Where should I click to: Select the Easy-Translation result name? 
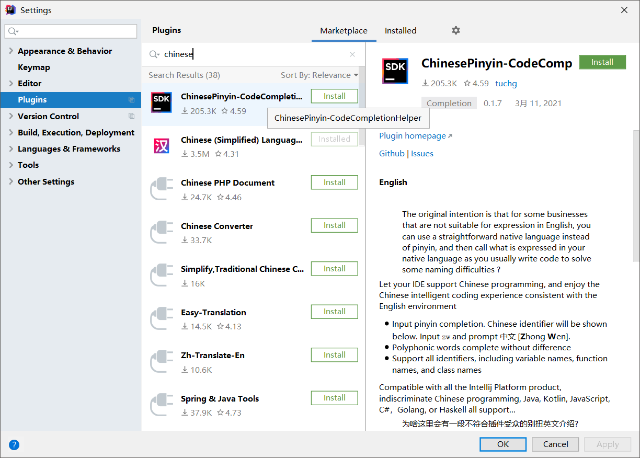(213, 313)
